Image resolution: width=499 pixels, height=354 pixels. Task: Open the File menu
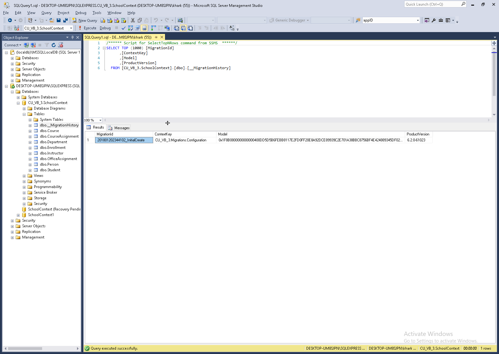pyautogui.click(x=6, y=13)
